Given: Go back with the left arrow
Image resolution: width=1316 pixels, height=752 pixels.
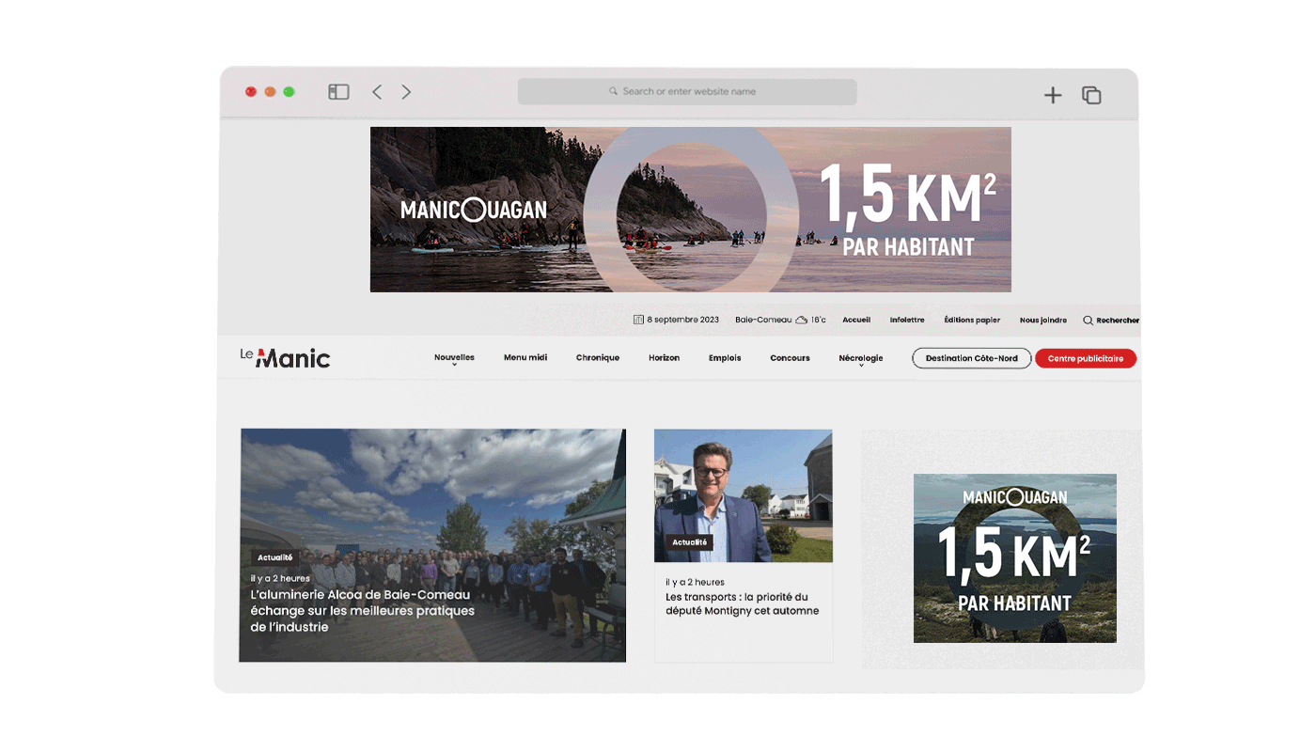Looking at the screenshot, I should (x=377, y=92).
